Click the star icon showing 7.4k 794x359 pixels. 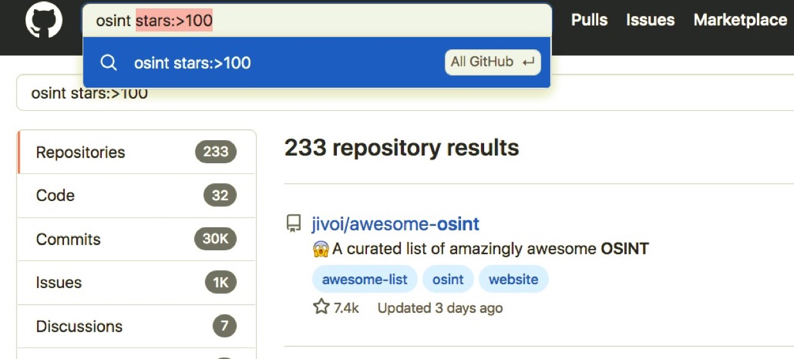tap(321, 307)
